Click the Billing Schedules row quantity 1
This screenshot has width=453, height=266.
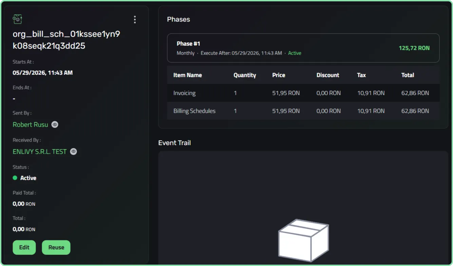(235, 111)
